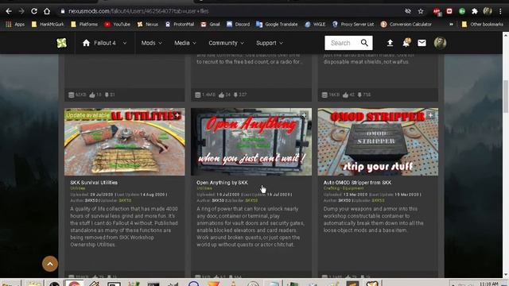
Task: Click the search magnifier icon
Action: coord(364,43)
